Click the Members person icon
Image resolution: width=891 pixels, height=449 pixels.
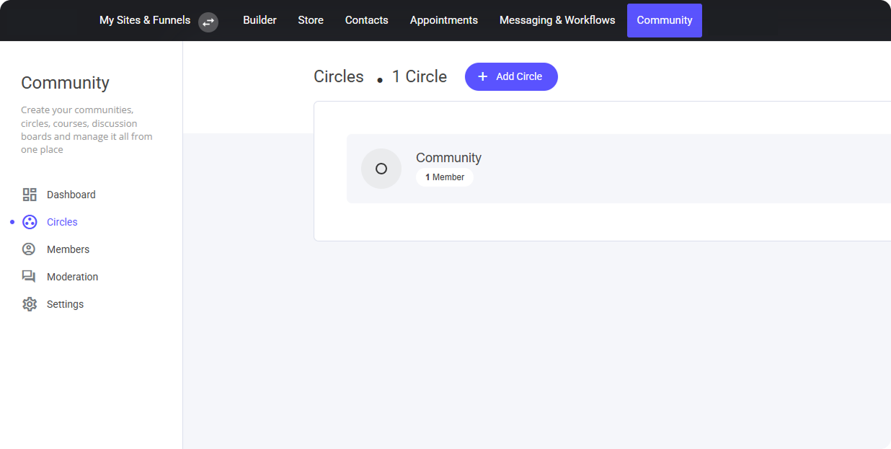coord(29,249)
